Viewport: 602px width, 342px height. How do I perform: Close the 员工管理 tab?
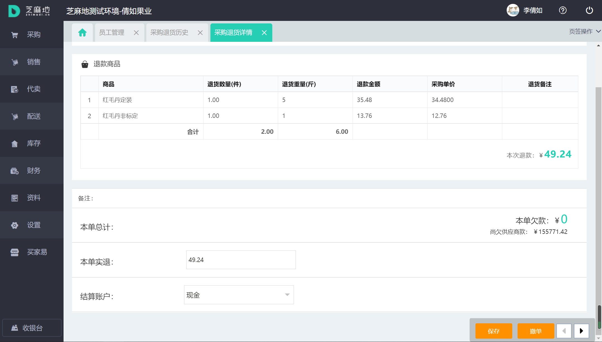point(136,33)
